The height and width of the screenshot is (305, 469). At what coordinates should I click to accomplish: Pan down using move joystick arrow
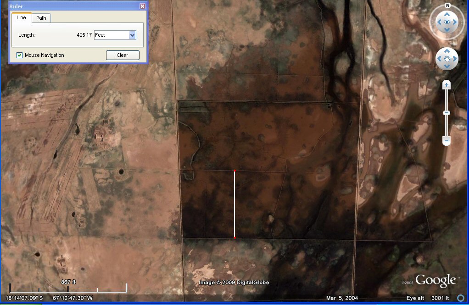tap(447, 66)
